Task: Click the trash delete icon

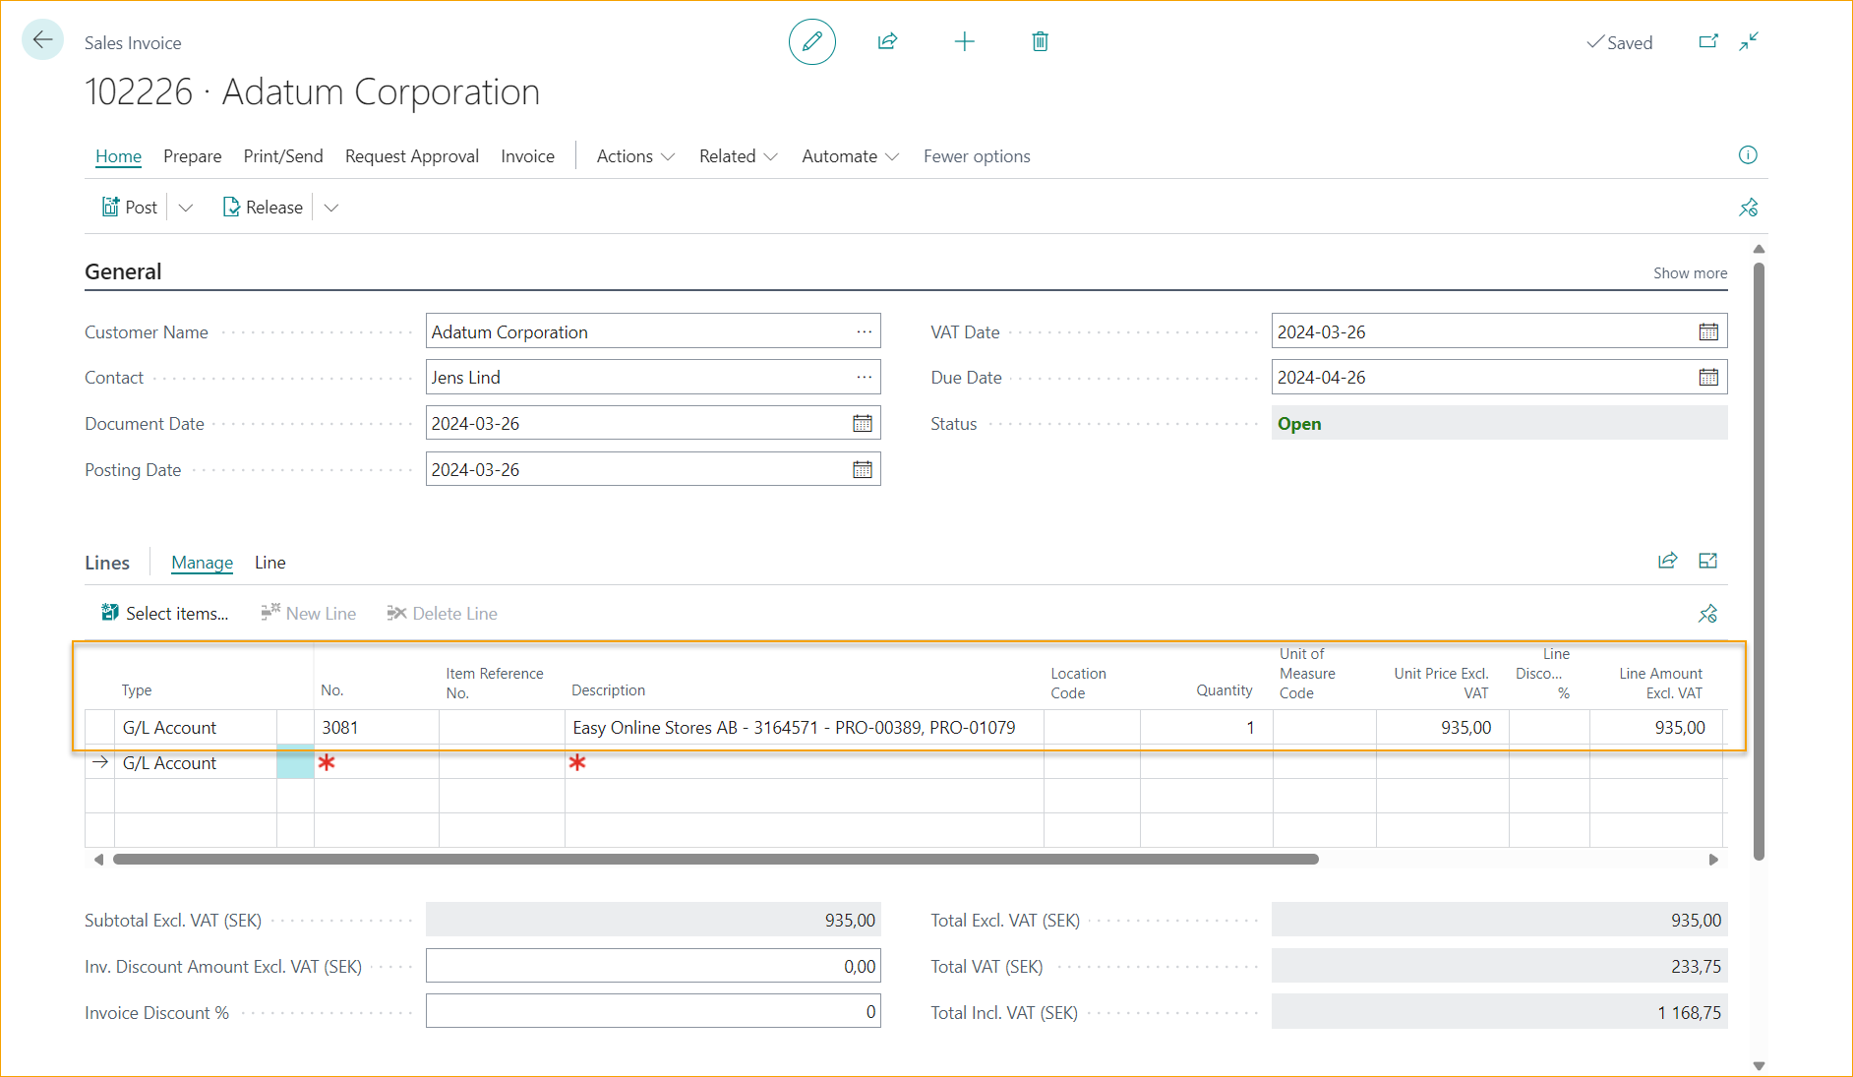Action: click(x=1040, y=41)
